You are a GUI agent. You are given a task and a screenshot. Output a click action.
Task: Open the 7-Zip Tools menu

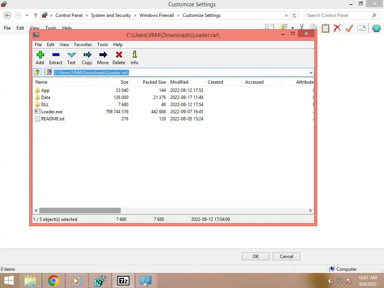tap(103, 45)
